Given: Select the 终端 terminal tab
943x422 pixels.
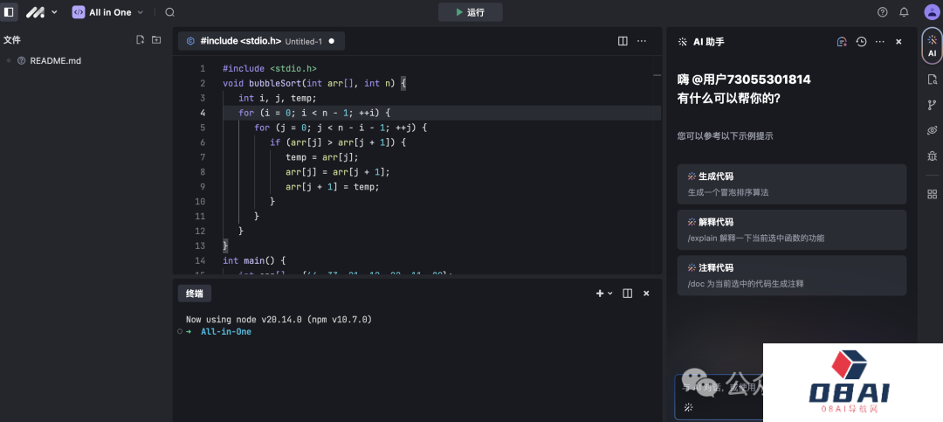Looking at the screenshot, I should tap(193, 294).
